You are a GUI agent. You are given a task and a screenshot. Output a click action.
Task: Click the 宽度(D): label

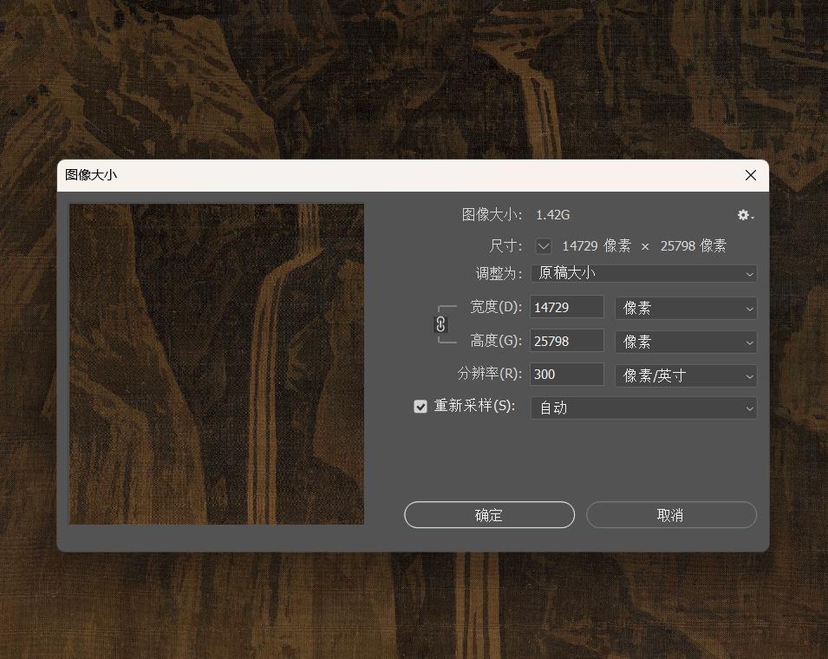click(496, 307)
